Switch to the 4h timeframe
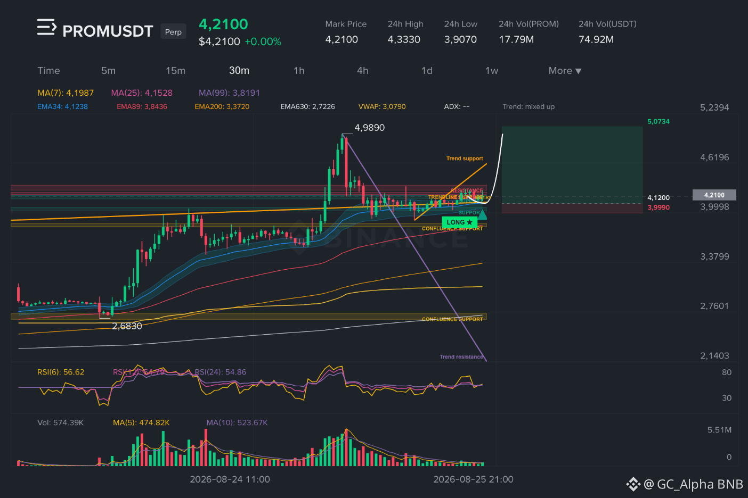The height and width of the screenshot is (498, 748). tap(363, 71)
